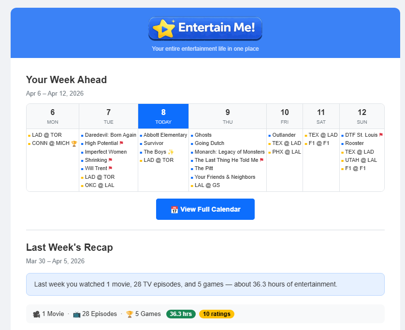405x330 pixels.
Task: Click the yellow 10 ratings badge
Action: (x=217, y=314)
